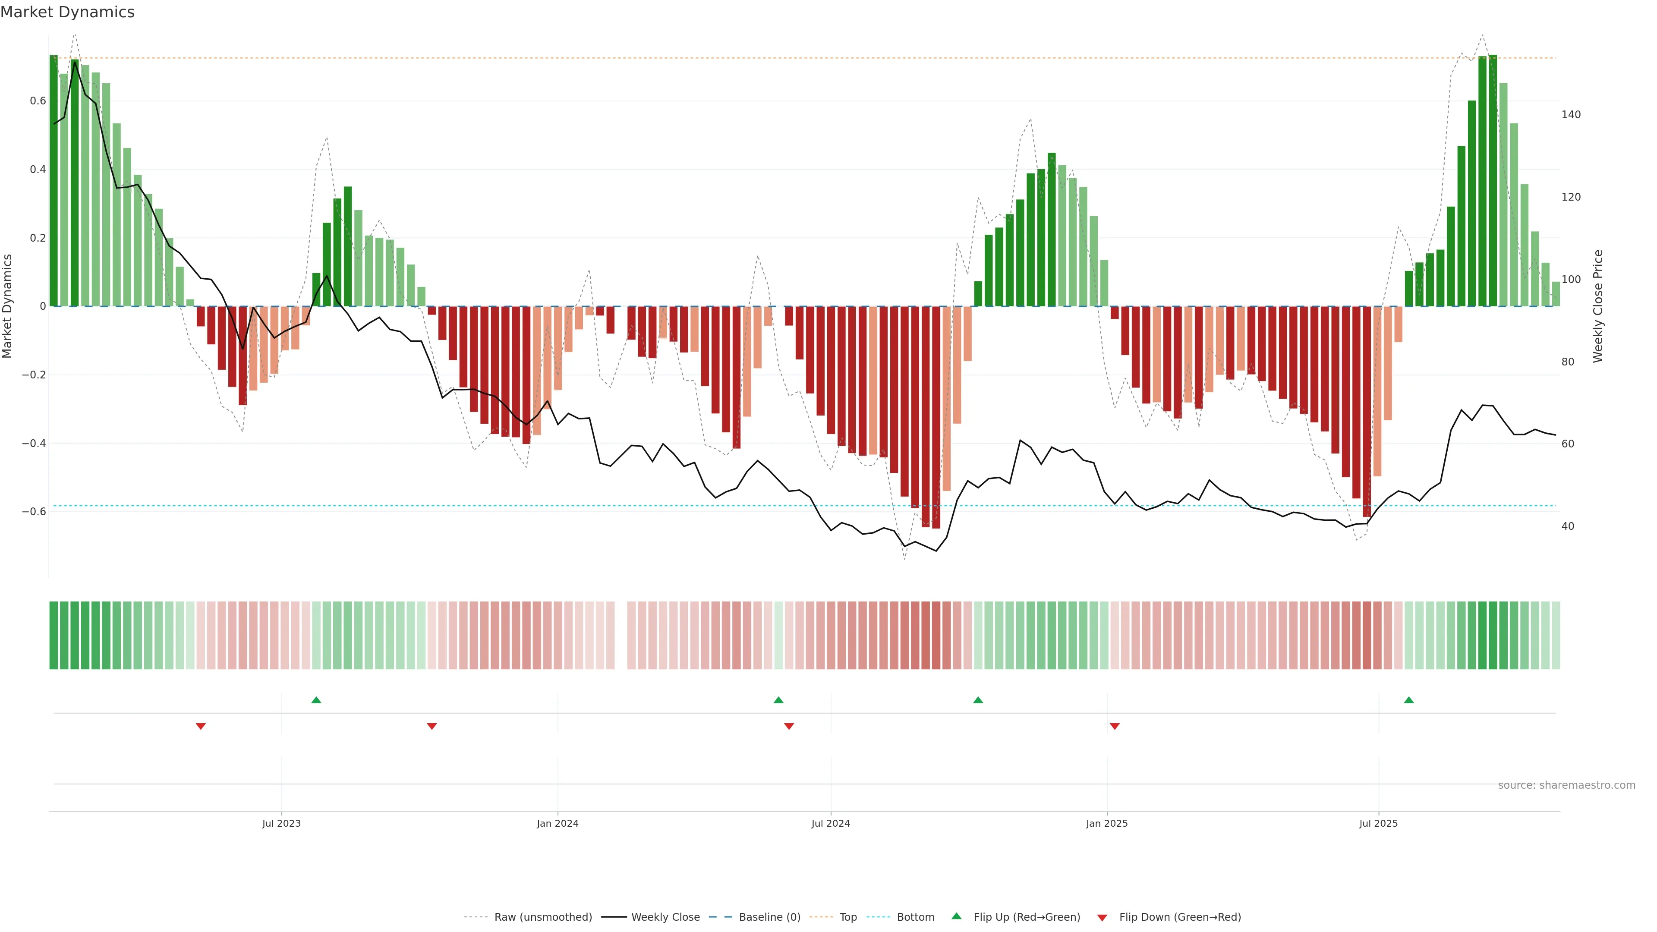
Task: Toggle the Weekly Close legend entry
Action: (665, 917)
